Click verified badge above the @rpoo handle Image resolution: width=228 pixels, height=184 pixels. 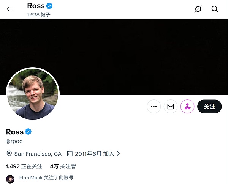tap(28, 132)
